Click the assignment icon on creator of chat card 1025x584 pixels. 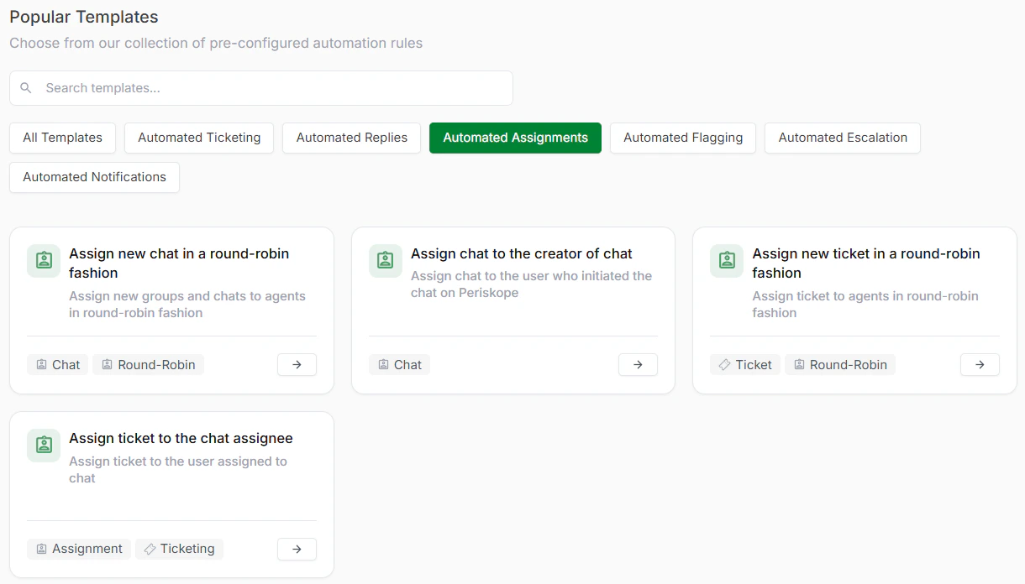[x=385, y=261]
